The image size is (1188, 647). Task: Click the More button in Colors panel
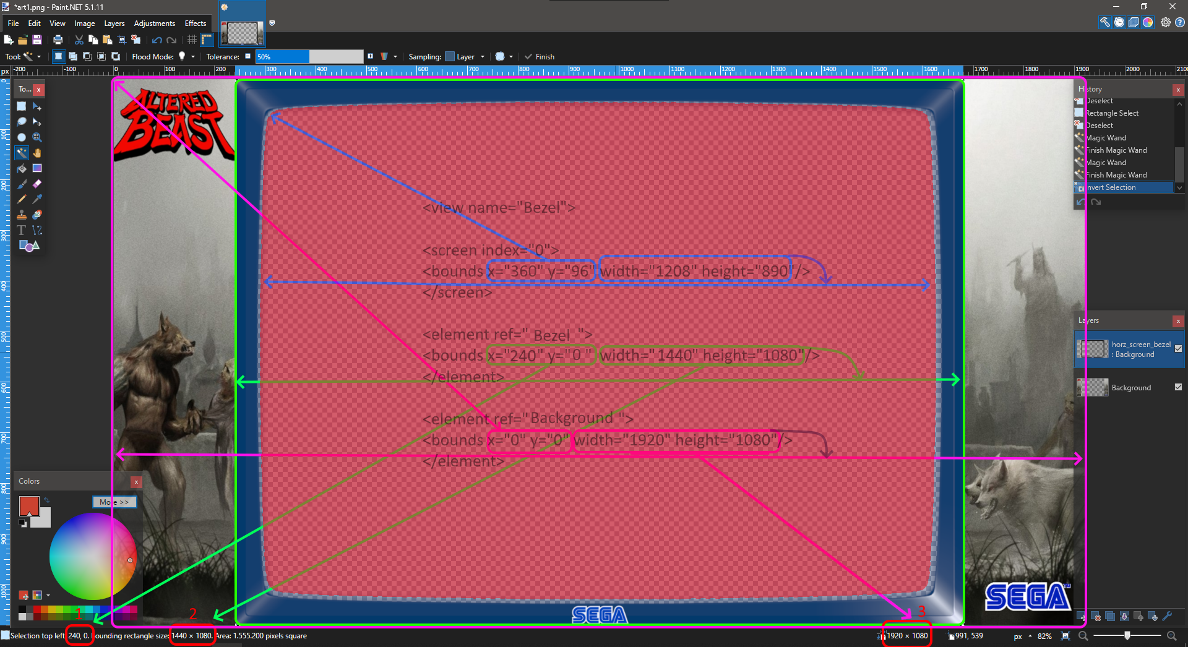click(x=114, y=502)
